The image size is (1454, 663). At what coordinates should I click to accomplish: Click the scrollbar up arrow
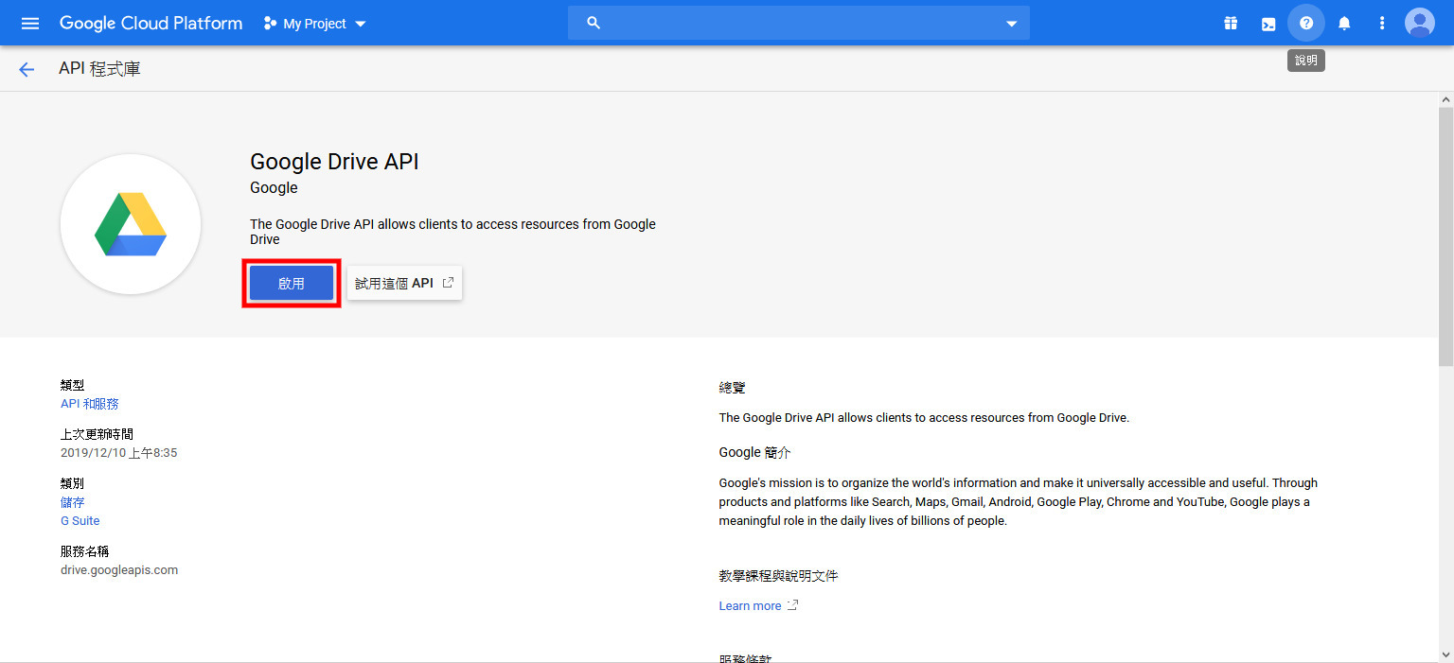[1445, 98]
